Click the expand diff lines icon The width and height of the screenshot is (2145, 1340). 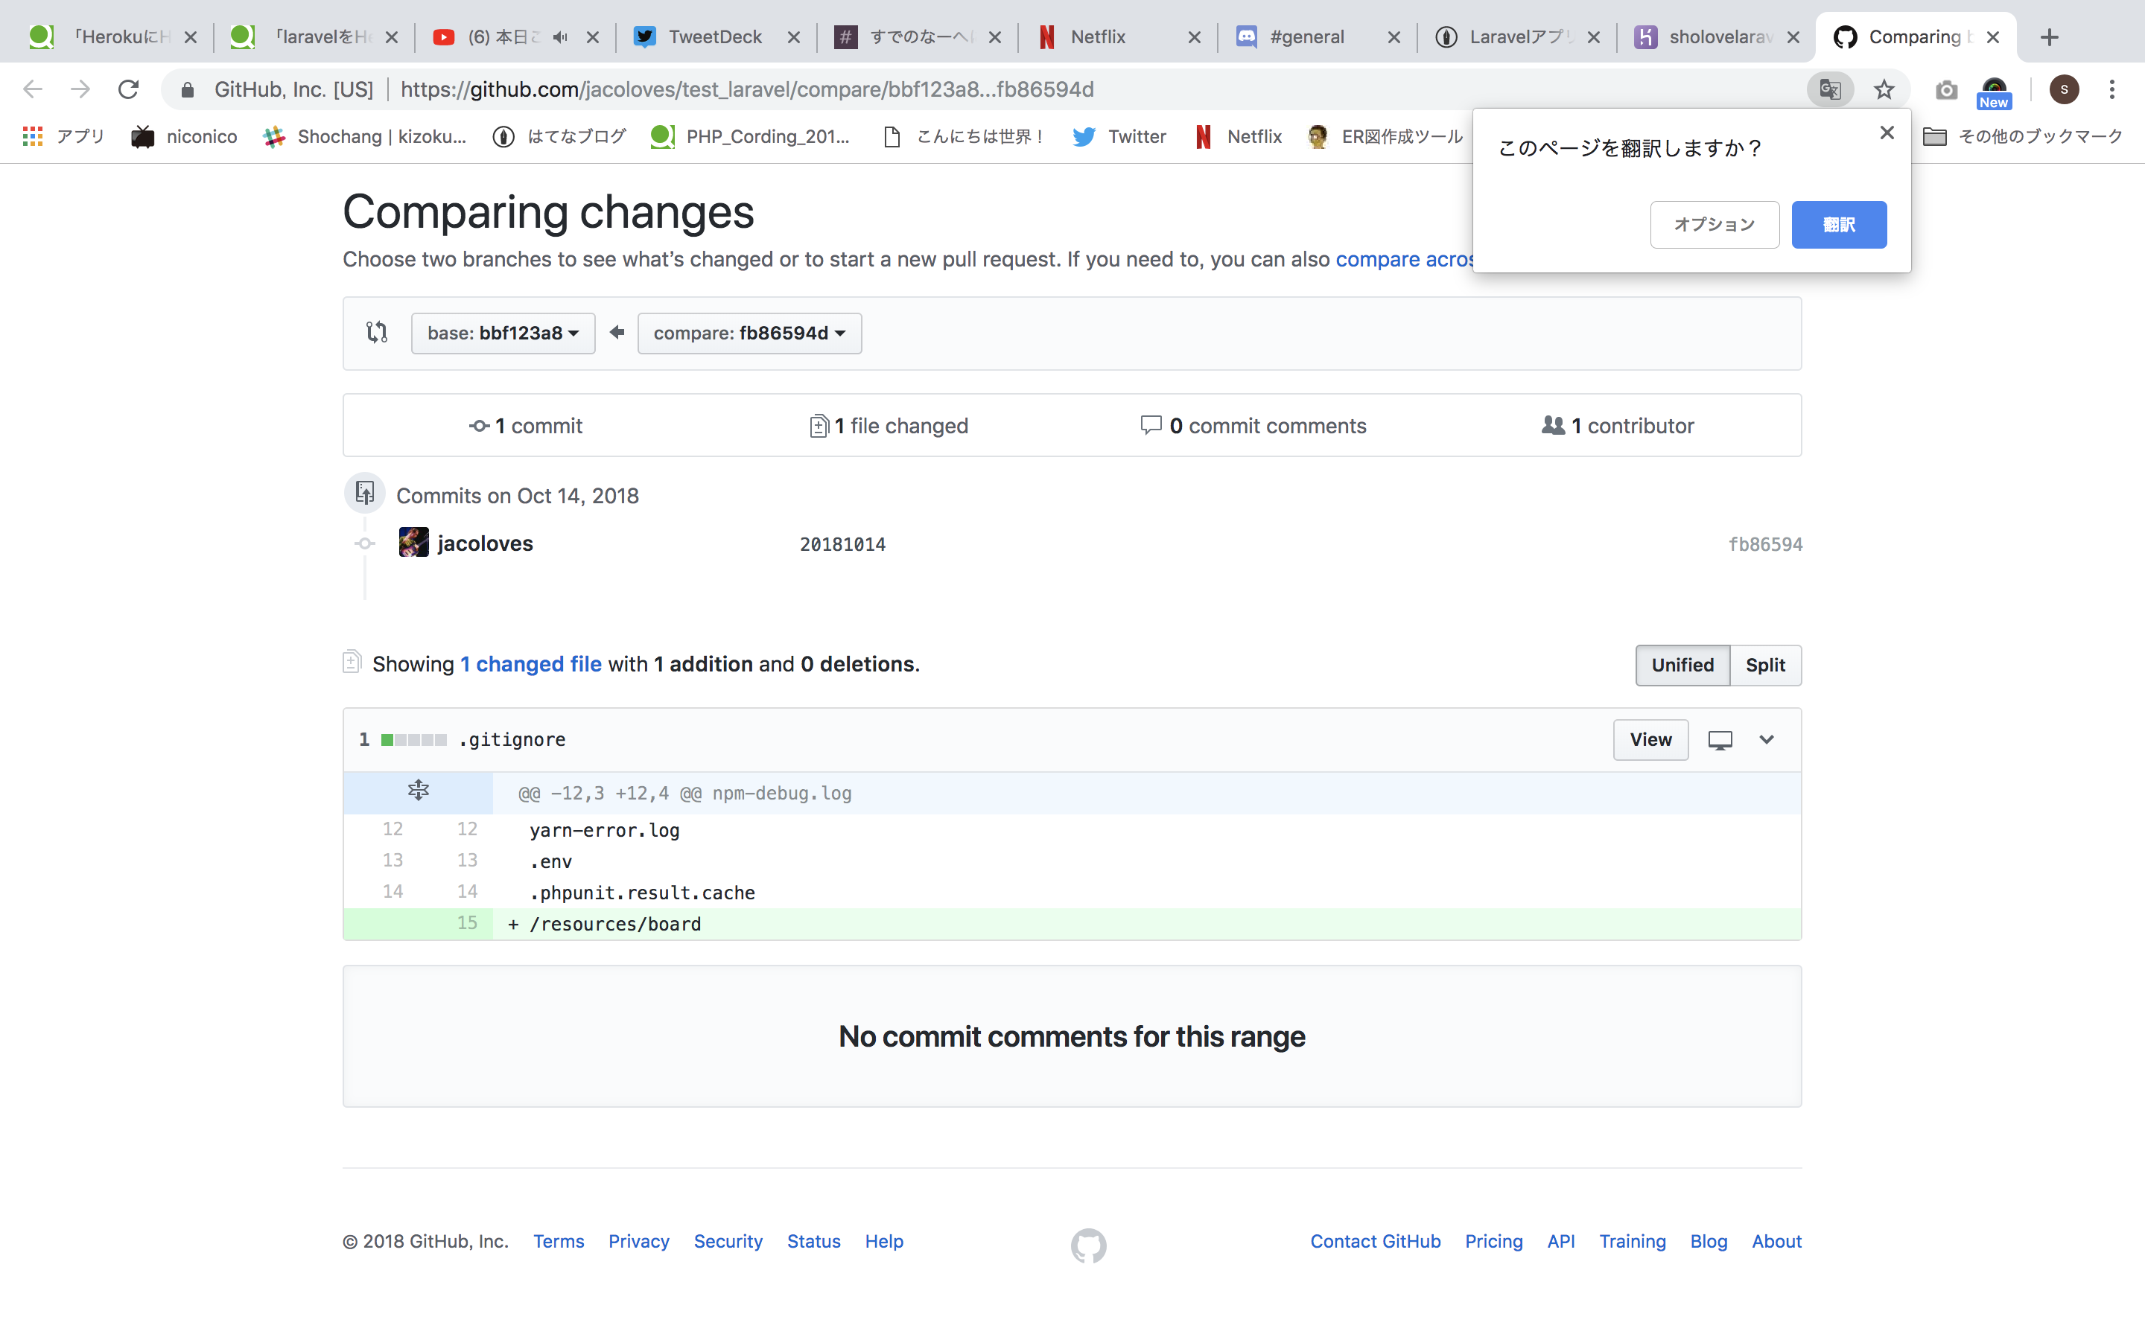click(419, 791)
